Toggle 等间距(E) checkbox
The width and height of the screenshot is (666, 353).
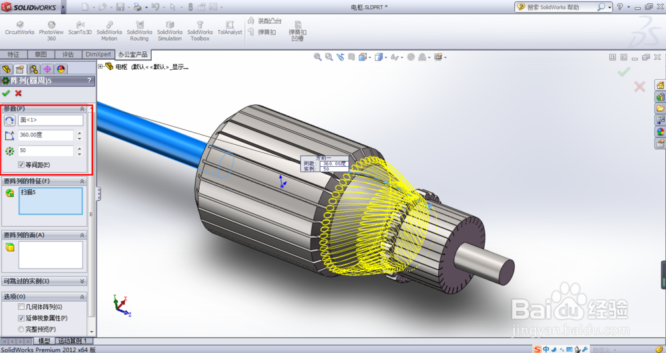(21, 165)
